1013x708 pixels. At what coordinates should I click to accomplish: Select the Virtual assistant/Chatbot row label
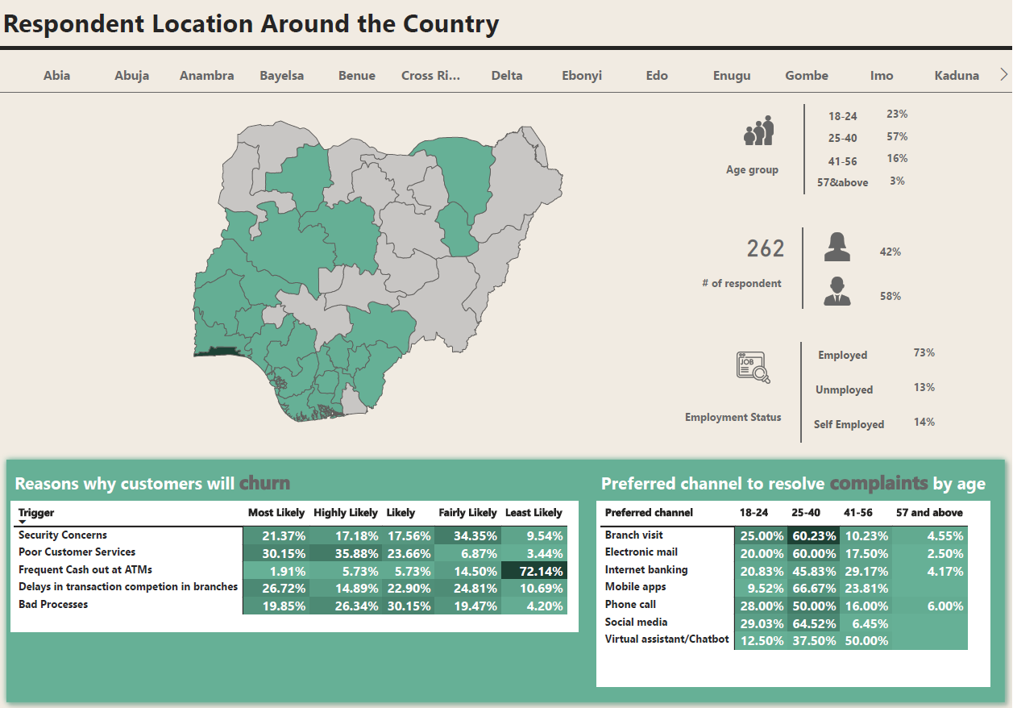(666, 639)
